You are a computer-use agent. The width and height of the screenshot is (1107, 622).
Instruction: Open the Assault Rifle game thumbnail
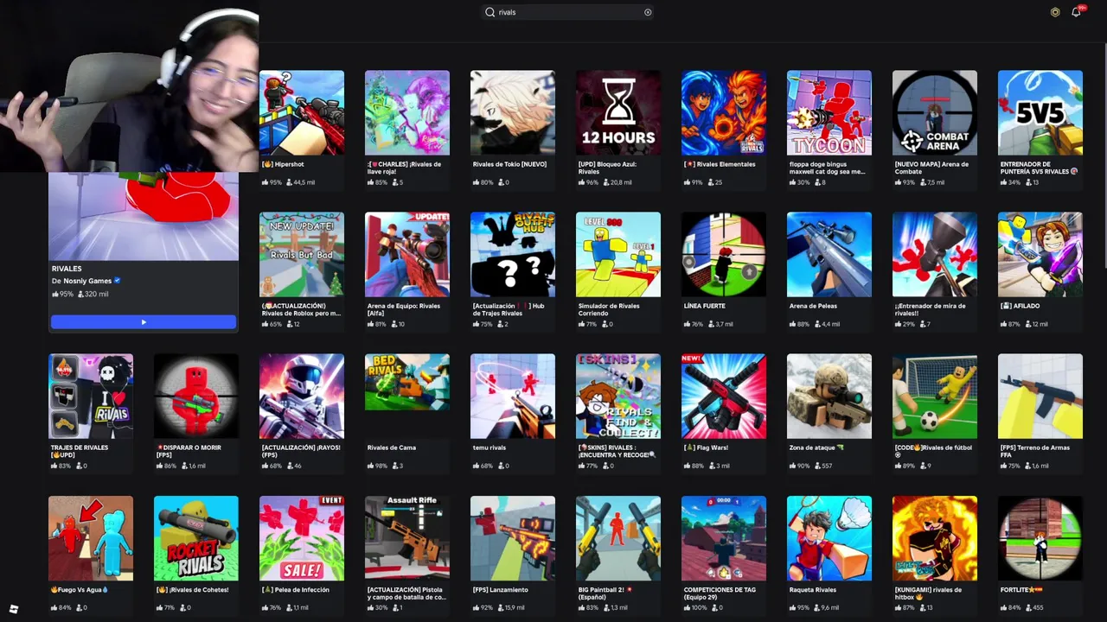pos(407,538)
